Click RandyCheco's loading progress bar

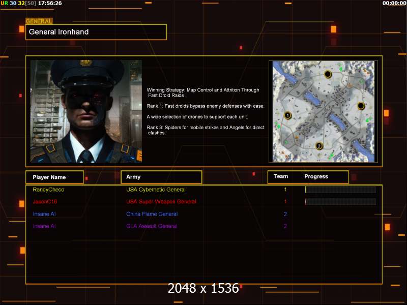(x=340, y=190)
